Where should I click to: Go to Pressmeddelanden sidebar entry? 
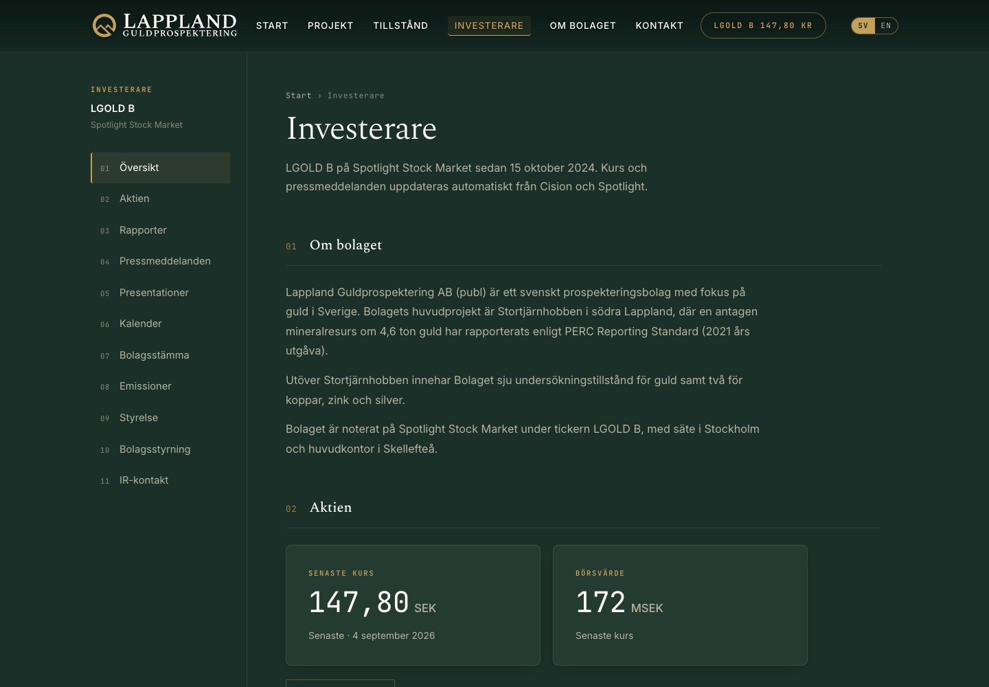(x=160, y=261)
